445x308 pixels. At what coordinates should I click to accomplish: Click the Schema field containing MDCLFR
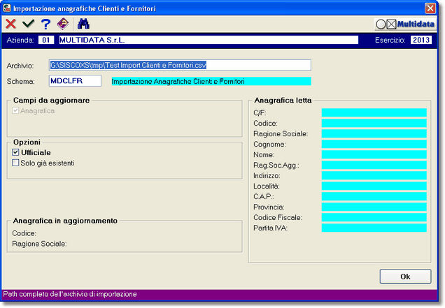tap(75, 81)
